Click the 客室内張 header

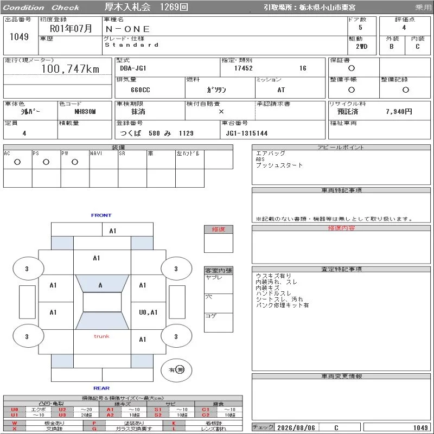pyautogui.click(x=219, y=270)
